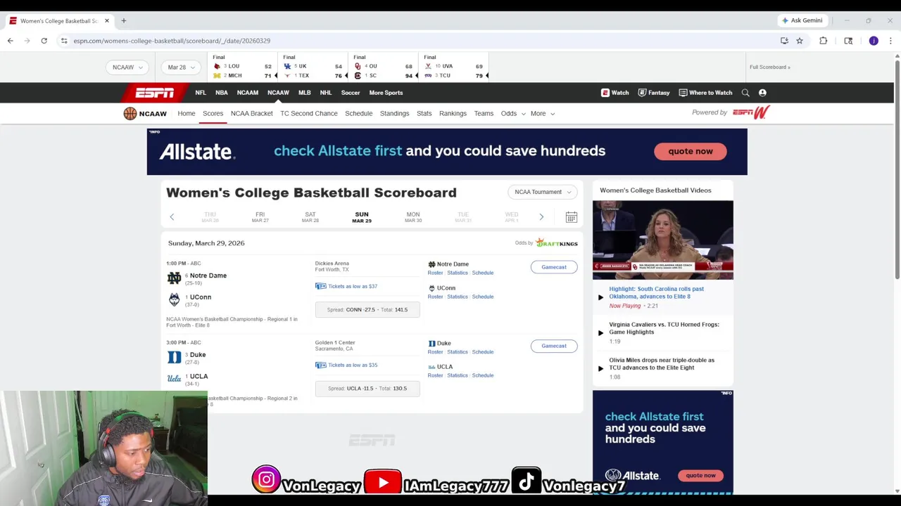Open TC Second Chance page
This screenshot has height=506, width=901.
point(309,114)
